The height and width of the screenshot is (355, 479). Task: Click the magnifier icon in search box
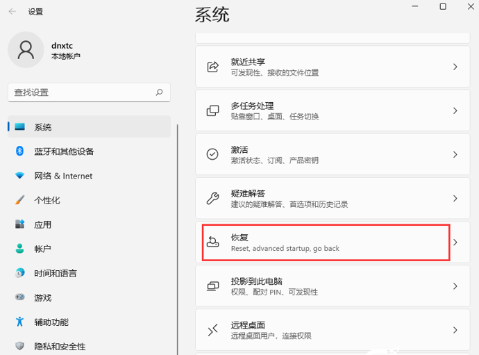tap(160, 92)
